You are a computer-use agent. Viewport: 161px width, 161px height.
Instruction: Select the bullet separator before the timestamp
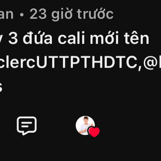click(22, 15)
